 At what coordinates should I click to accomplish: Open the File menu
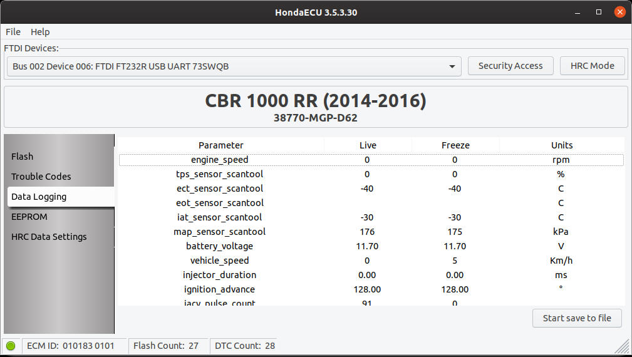13,32
